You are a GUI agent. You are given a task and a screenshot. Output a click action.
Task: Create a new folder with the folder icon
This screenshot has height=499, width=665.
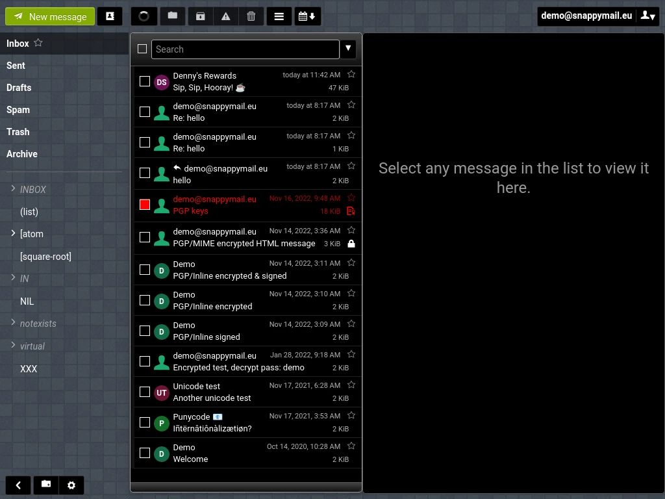point(172,16)
